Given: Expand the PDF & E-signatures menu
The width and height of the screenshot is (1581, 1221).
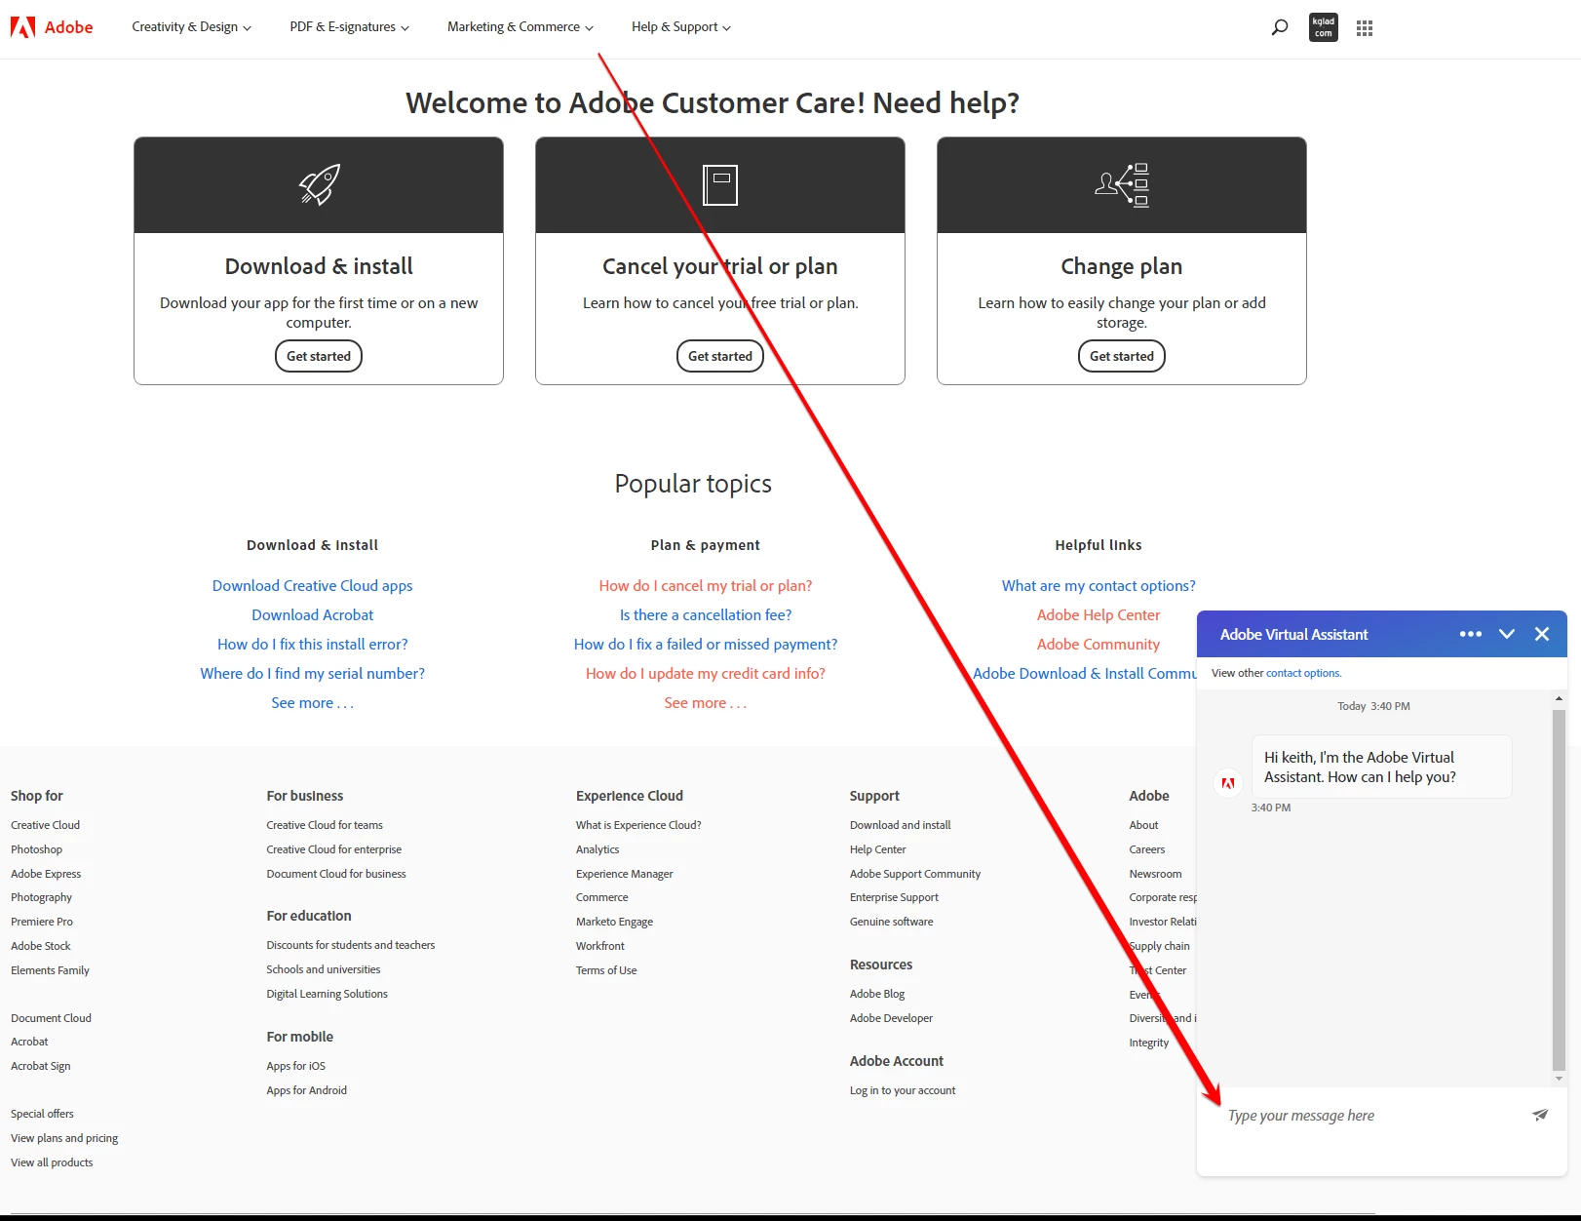Looking at the screenshot, I should coord(349,27).
